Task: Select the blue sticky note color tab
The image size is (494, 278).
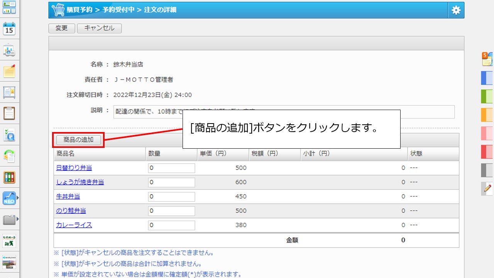Action: pyautogui.click(x=487, y=78)
